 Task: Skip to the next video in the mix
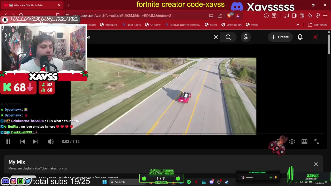pos(35,142)
